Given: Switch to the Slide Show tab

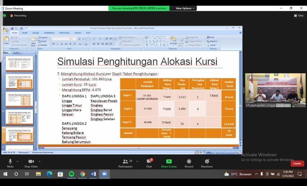Looking at the screenshot, I should 64,33.
